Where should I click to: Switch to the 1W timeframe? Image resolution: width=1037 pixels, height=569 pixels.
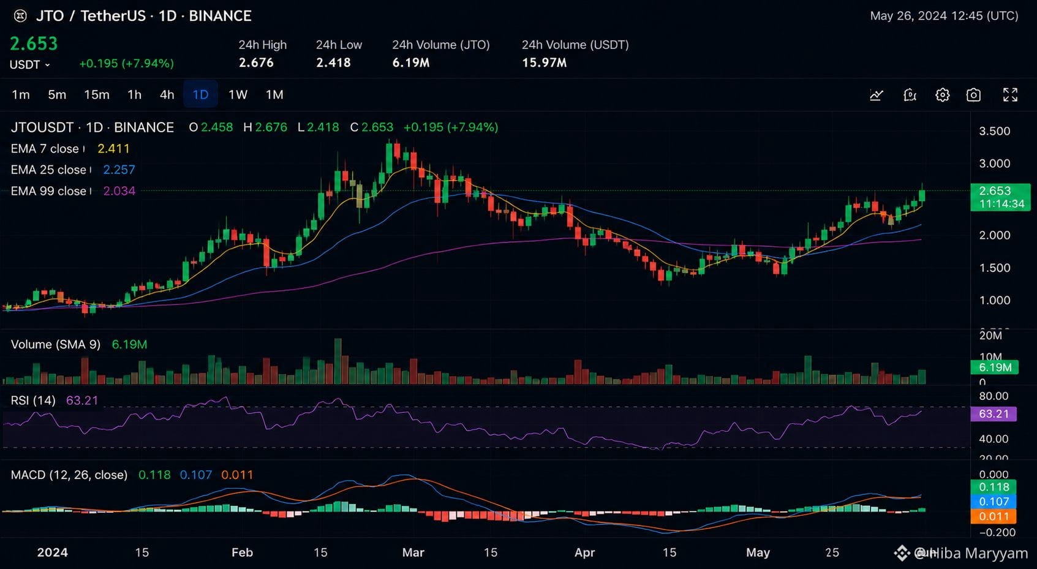tap(238, 94)
